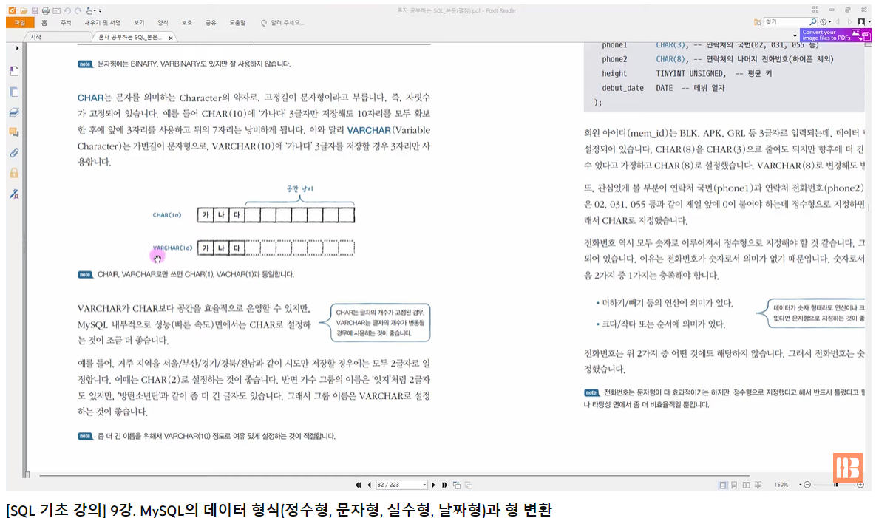
Task: Undo the last action
Action: (67, 10)
